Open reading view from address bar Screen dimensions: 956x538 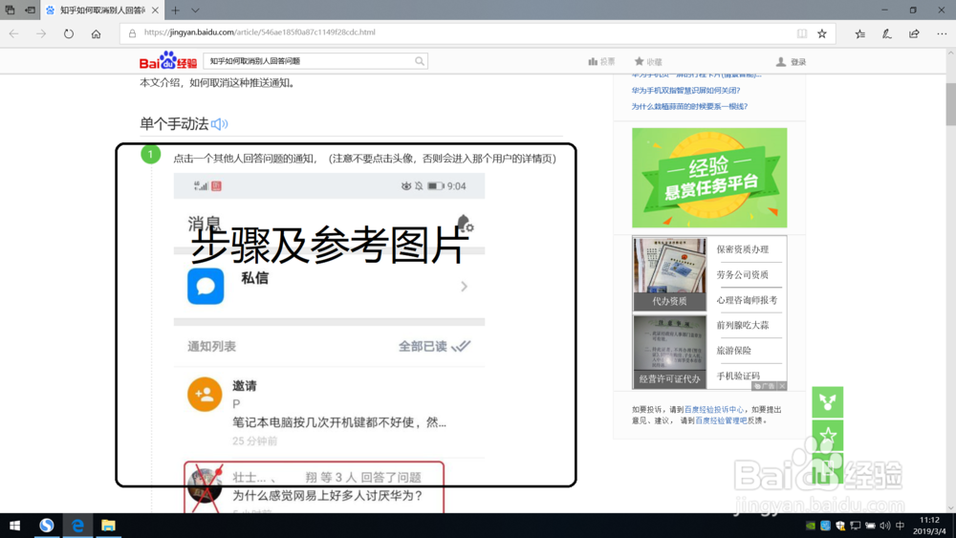point(802,33)
